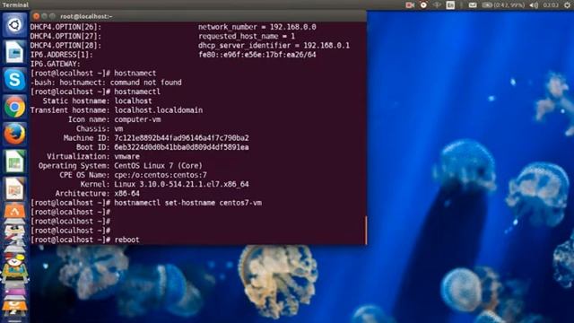Click the requested_host_name = 1 line
Image resolution: width=574 pixels, height=323 pixels.
point(247,36)
